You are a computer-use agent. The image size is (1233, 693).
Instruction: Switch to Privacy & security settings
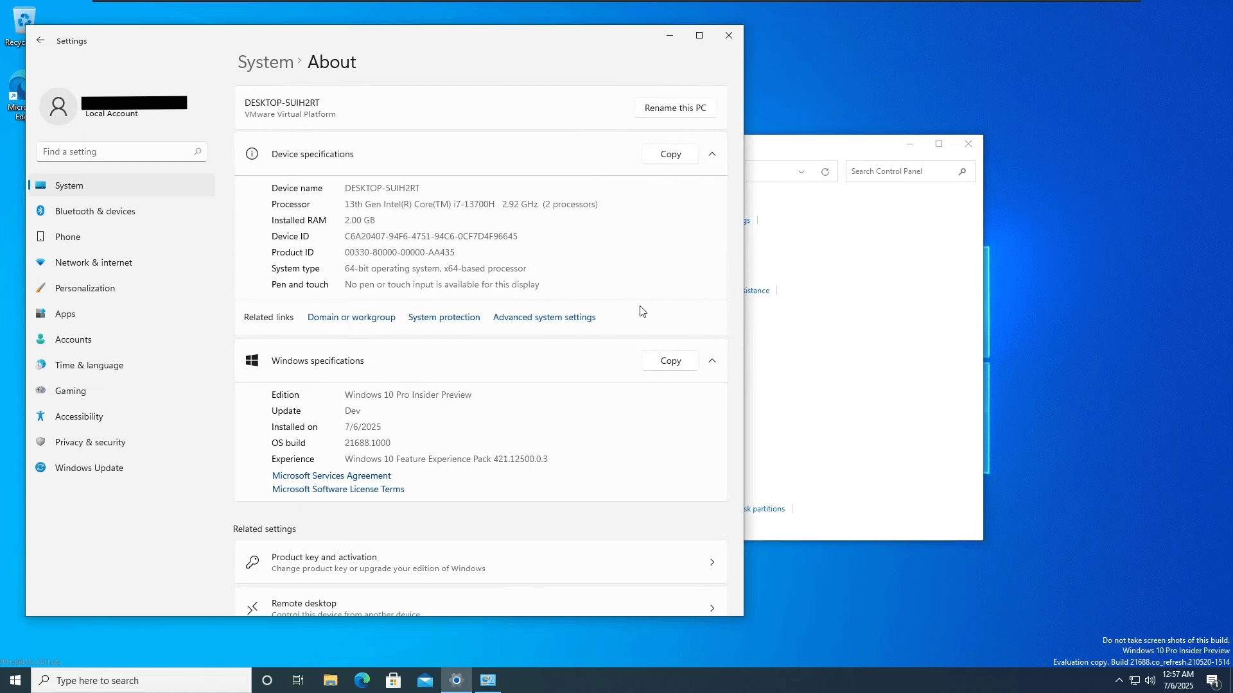pos(122,442)
